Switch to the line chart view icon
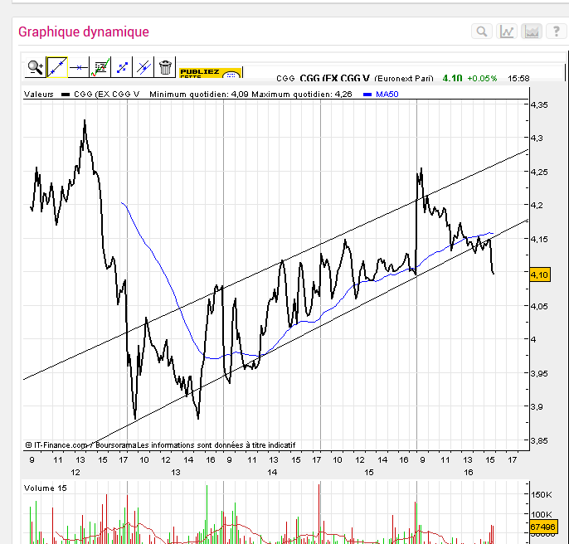Image resolution: width=569 pixels, height=544 pixels. click(507, 32)
